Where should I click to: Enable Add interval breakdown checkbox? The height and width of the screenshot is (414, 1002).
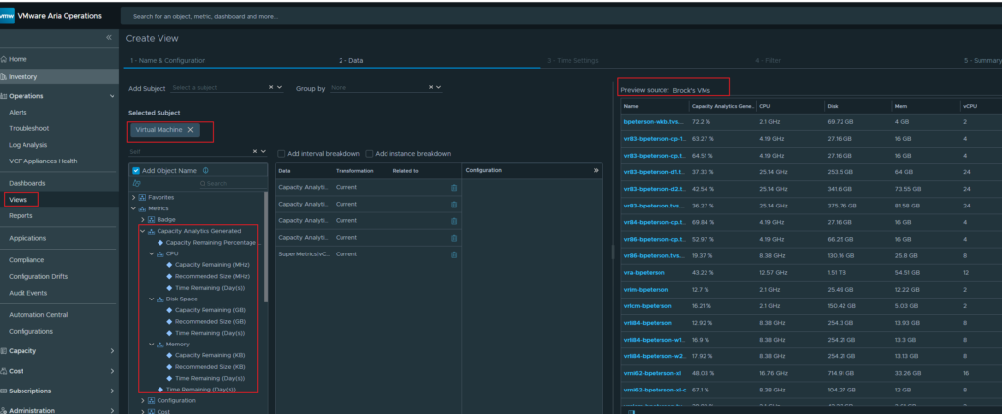pos(281,154)
